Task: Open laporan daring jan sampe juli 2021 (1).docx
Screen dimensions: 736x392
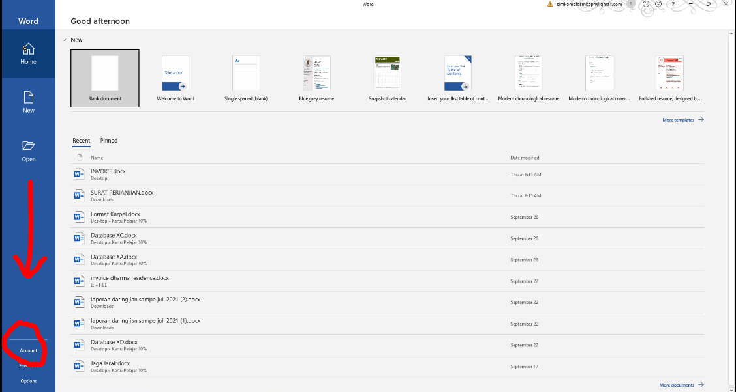Action: click(146, 321)
